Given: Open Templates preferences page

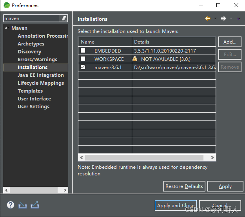Looking at the screenshot, I should coord(30,91).
